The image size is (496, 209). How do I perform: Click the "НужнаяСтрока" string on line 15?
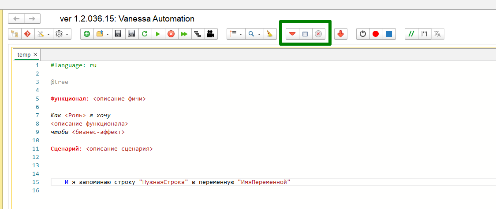pyautogui.click(x=164, y=182)
